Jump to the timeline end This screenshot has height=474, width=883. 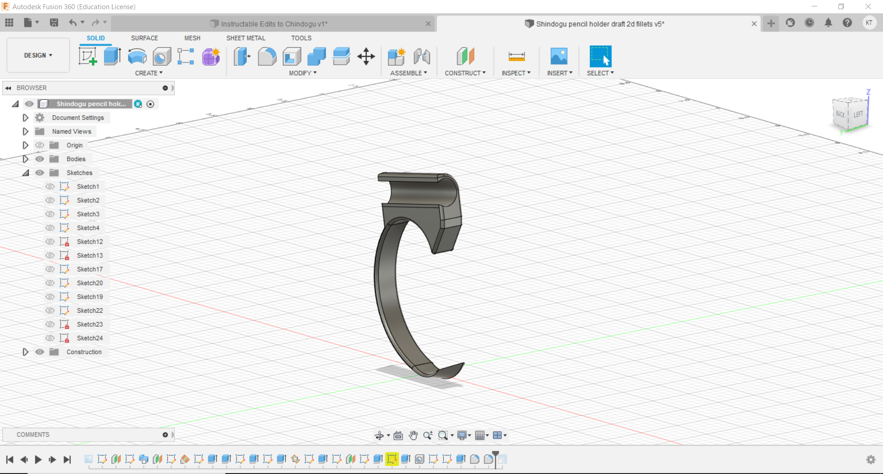click(67, 459)
